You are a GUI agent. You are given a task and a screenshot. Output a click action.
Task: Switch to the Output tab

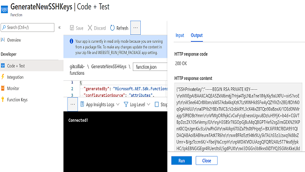(x=197, y=35)
